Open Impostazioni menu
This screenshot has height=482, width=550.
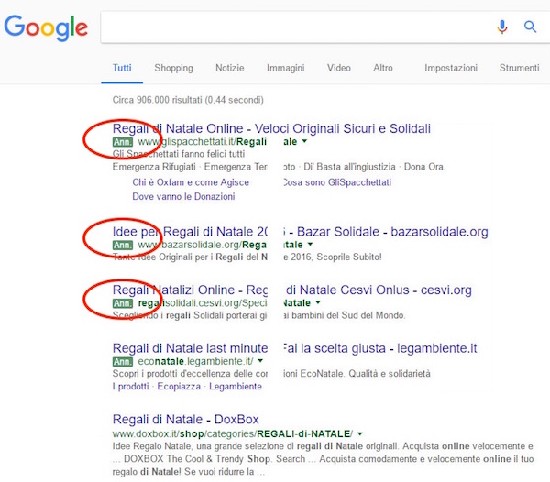[x=451, y=68]
